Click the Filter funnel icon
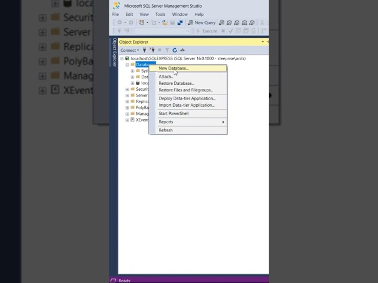Screen dimensions: 378x283 (167, 50)
